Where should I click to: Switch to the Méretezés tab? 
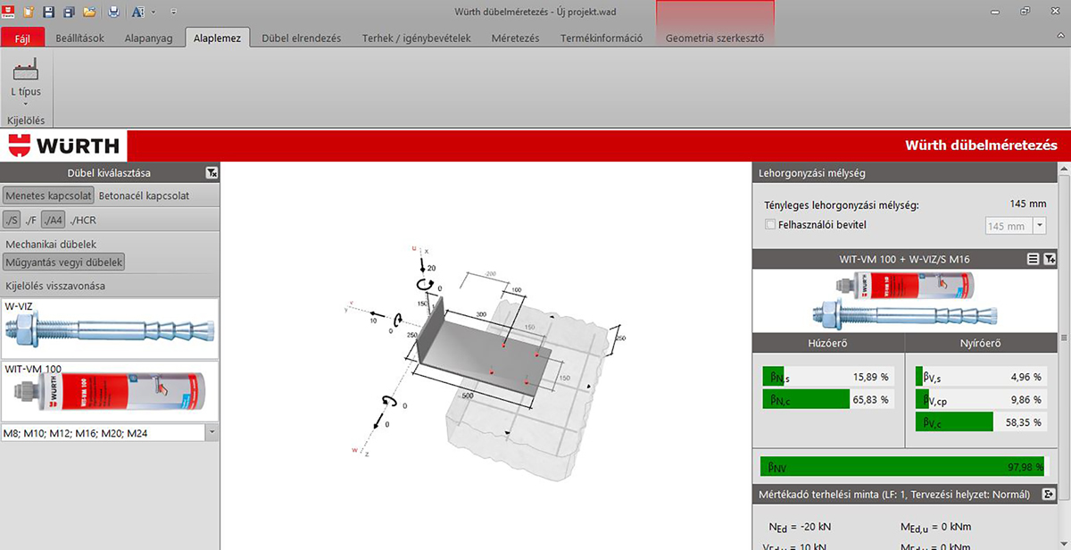click(x=515, y=38)
